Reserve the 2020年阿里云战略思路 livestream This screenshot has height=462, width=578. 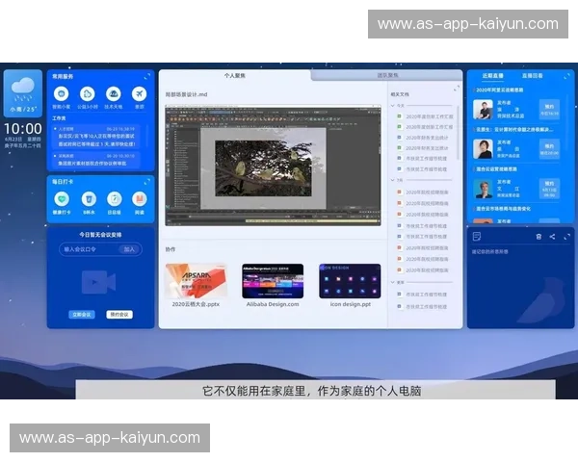549,110
